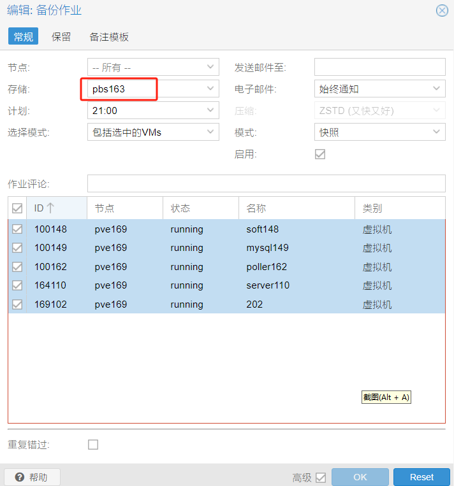Screen dimensions: 454x486
Task: Click the 发送邮件至 input field
Action: pyautogui.click(x=380, y=67)
